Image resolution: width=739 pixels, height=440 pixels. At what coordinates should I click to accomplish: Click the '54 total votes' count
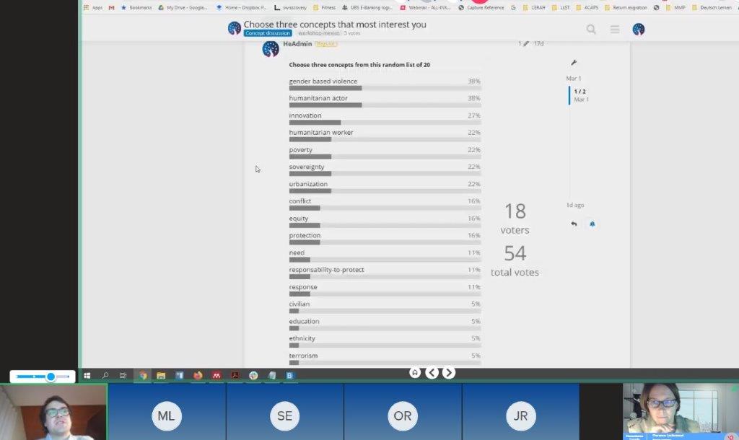pyautogui.click(x=515, y=260)
